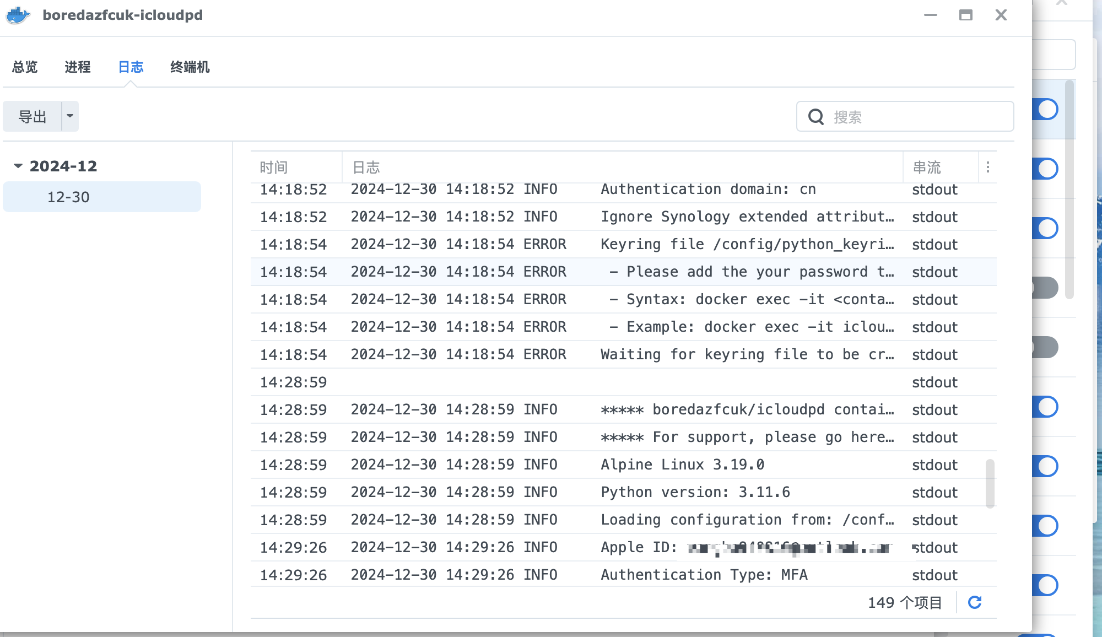This screenshot has height=637, width=1102.
Task: Toggle the sixth switch in background window
Action: pos(1045,407)
